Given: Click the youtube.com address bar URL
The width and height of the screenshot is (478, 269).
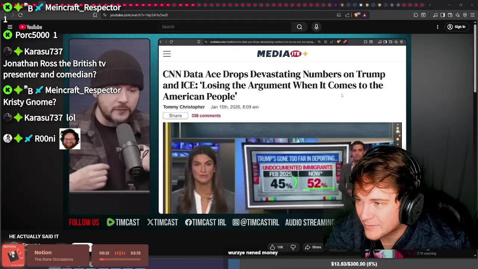Looking at the screenshot, I should pos(139,15).
